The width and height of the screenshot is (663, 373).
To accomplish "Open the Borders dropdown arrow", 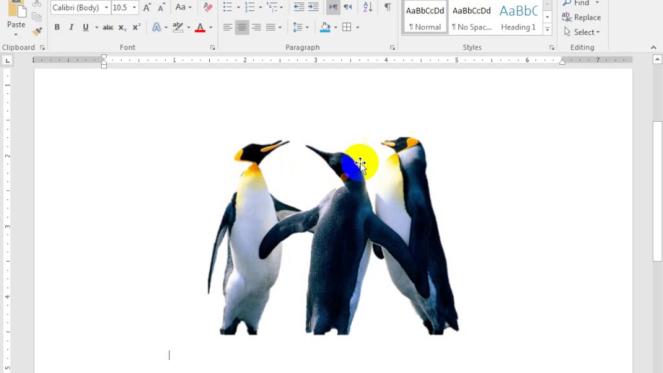I will tap(357, 27).
